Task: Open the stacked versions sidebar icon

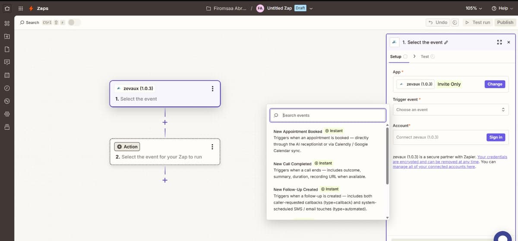Action: click(7, 127)
